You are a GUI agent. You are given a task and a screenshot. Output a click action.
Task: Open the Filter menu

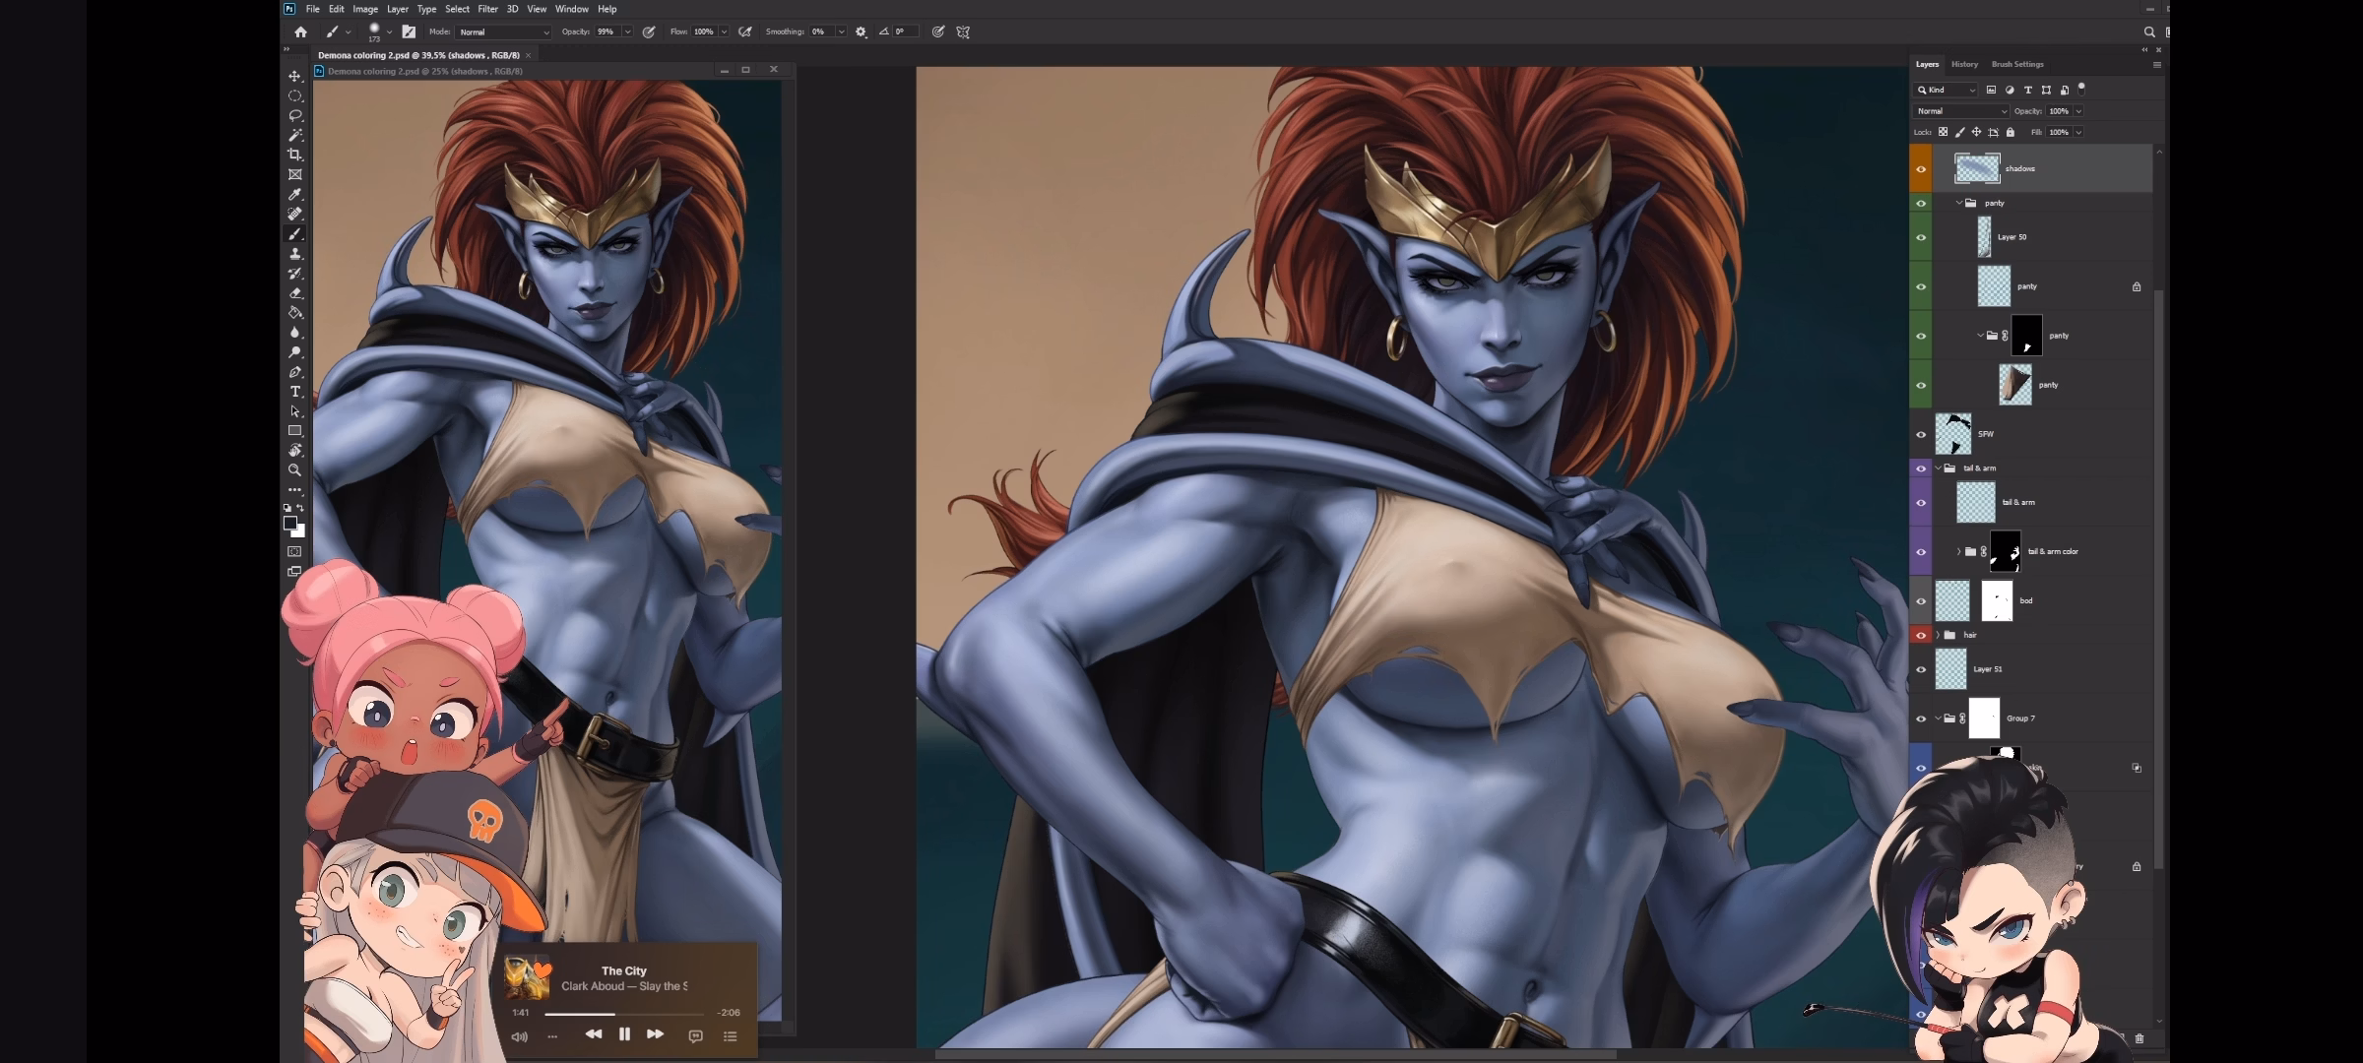(x=487, y=9)
